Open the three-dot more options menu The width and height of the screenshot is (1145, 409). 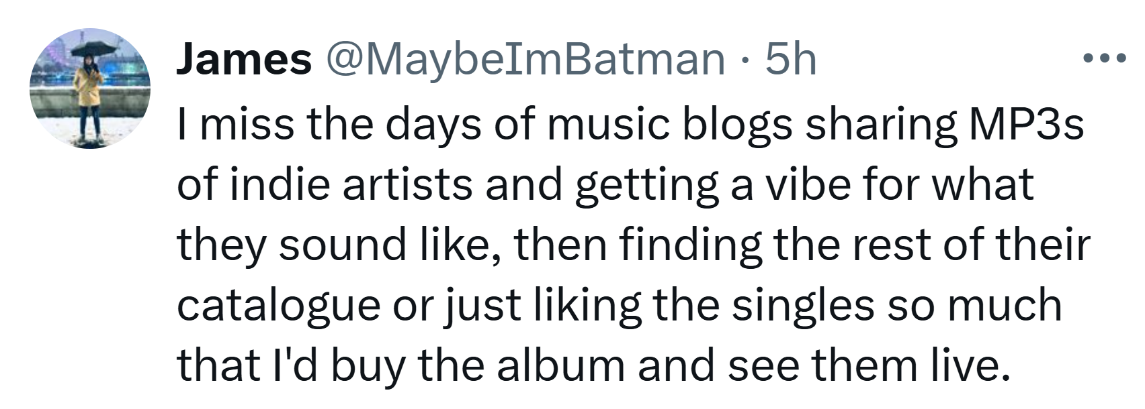point(1106,59)
